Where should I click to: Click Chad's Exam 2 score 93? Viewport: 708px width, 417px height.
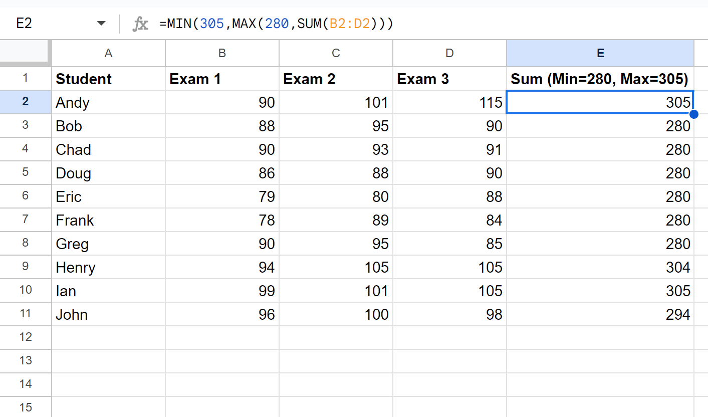click(336, 149)
